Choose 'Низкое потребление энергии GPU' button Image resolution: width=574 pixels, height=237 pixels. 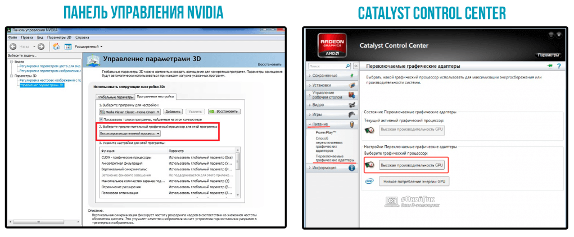pos(414,182)
